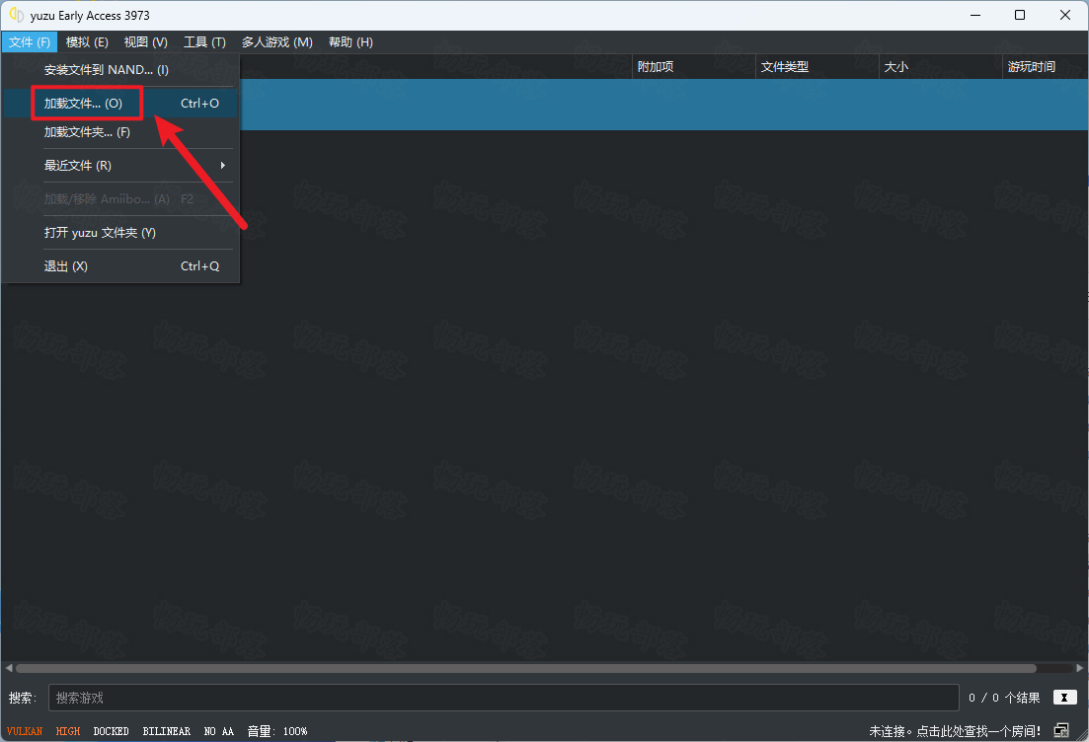Switch the BILINEAR scaling filter
This screenshot has height=742, width=1089.
pyautogui.click(x=167, y=731)
